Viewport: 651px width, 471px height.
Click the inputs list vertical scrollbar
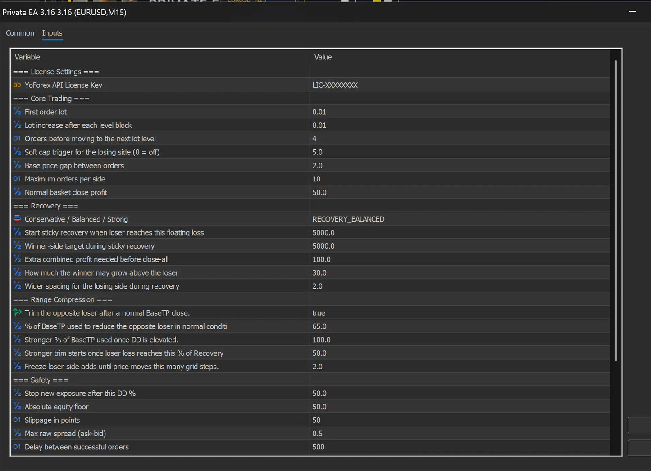pos(615,210)
